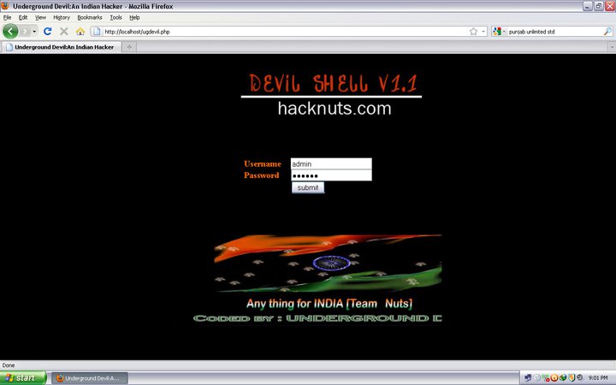
Task: Click the Any thing for INDIA text
Action: click(x=329, y=304)
